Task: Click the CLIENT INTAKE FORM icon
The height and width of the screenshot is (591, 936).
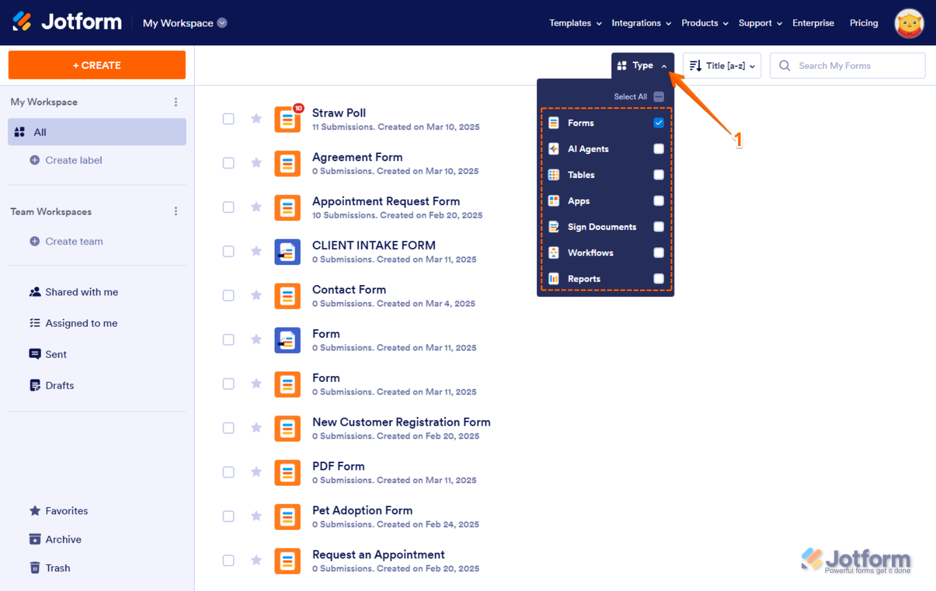Action: coord(287,252)
